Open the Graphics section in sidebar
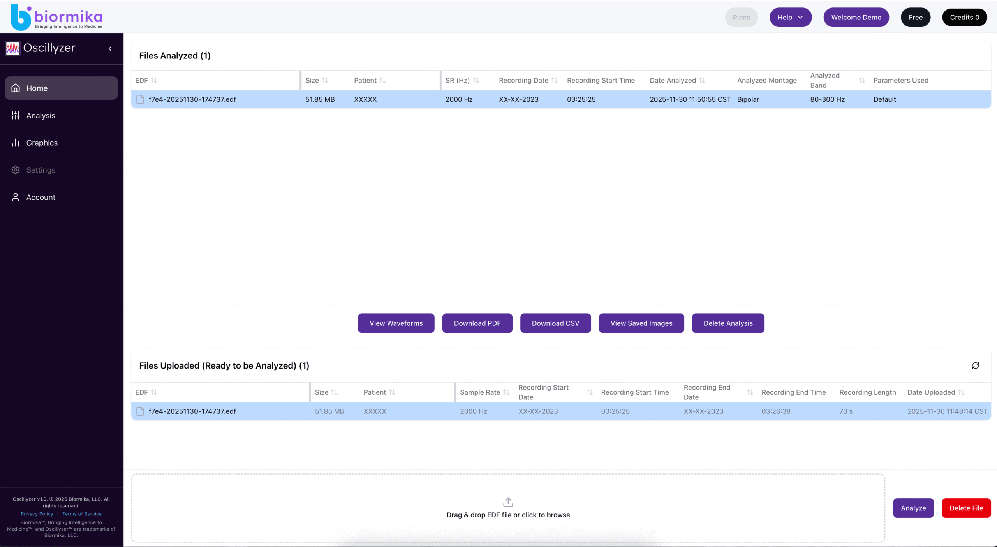 point(42,143)
